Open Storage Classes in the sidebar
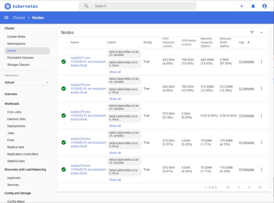Screen dimensions: 274x203 [19, 65]
